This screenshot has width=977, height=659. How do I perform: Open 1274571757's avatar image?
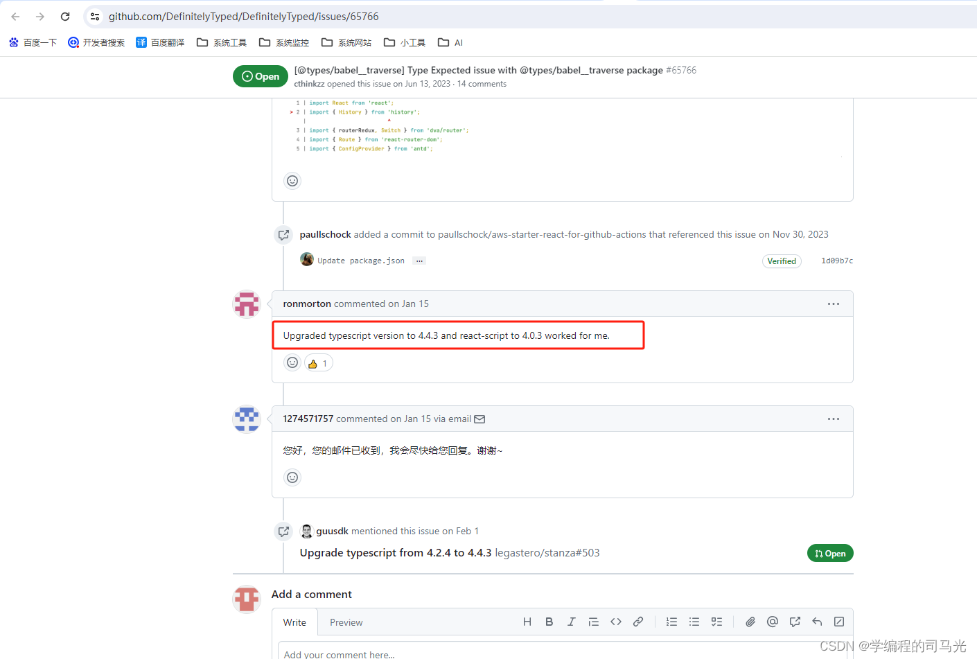[x=247, y=419]
